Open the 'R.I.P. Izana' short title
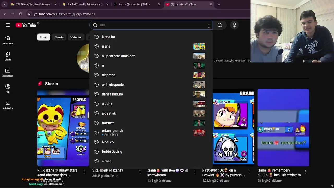This screenshot has width=334, height=188. [57, 173]
